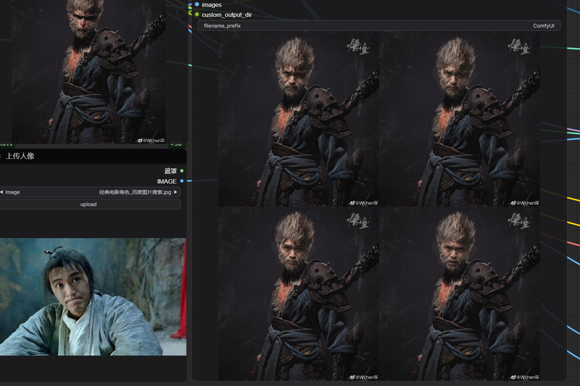This screenshot has height=386, width=580.
Task: Click the IMAGE output label
Action: (x=167, y=181)
